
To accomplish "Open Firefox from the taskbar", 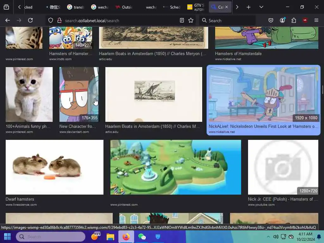I will point(126,237).
